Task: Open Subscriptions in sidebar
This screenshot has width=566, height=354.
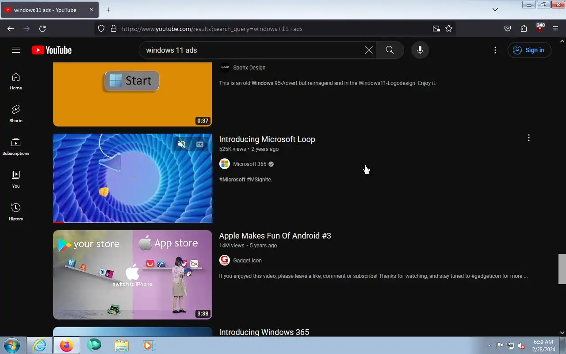Action: 16,147
